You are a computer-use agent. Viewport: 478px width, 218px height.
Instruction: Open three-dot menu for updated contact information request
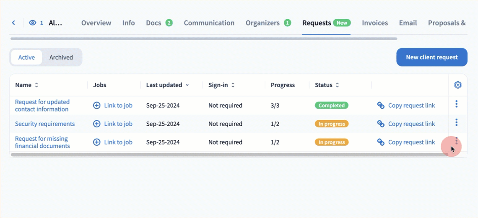point(456,104)
